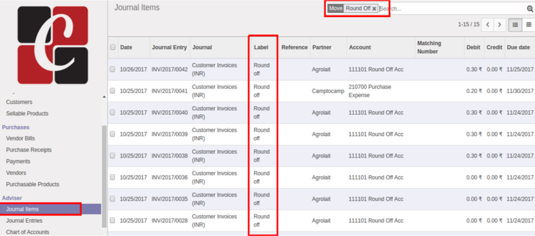535x236 pixels.
Task: Click the search magnifier icon
Action: pos(530,8)
